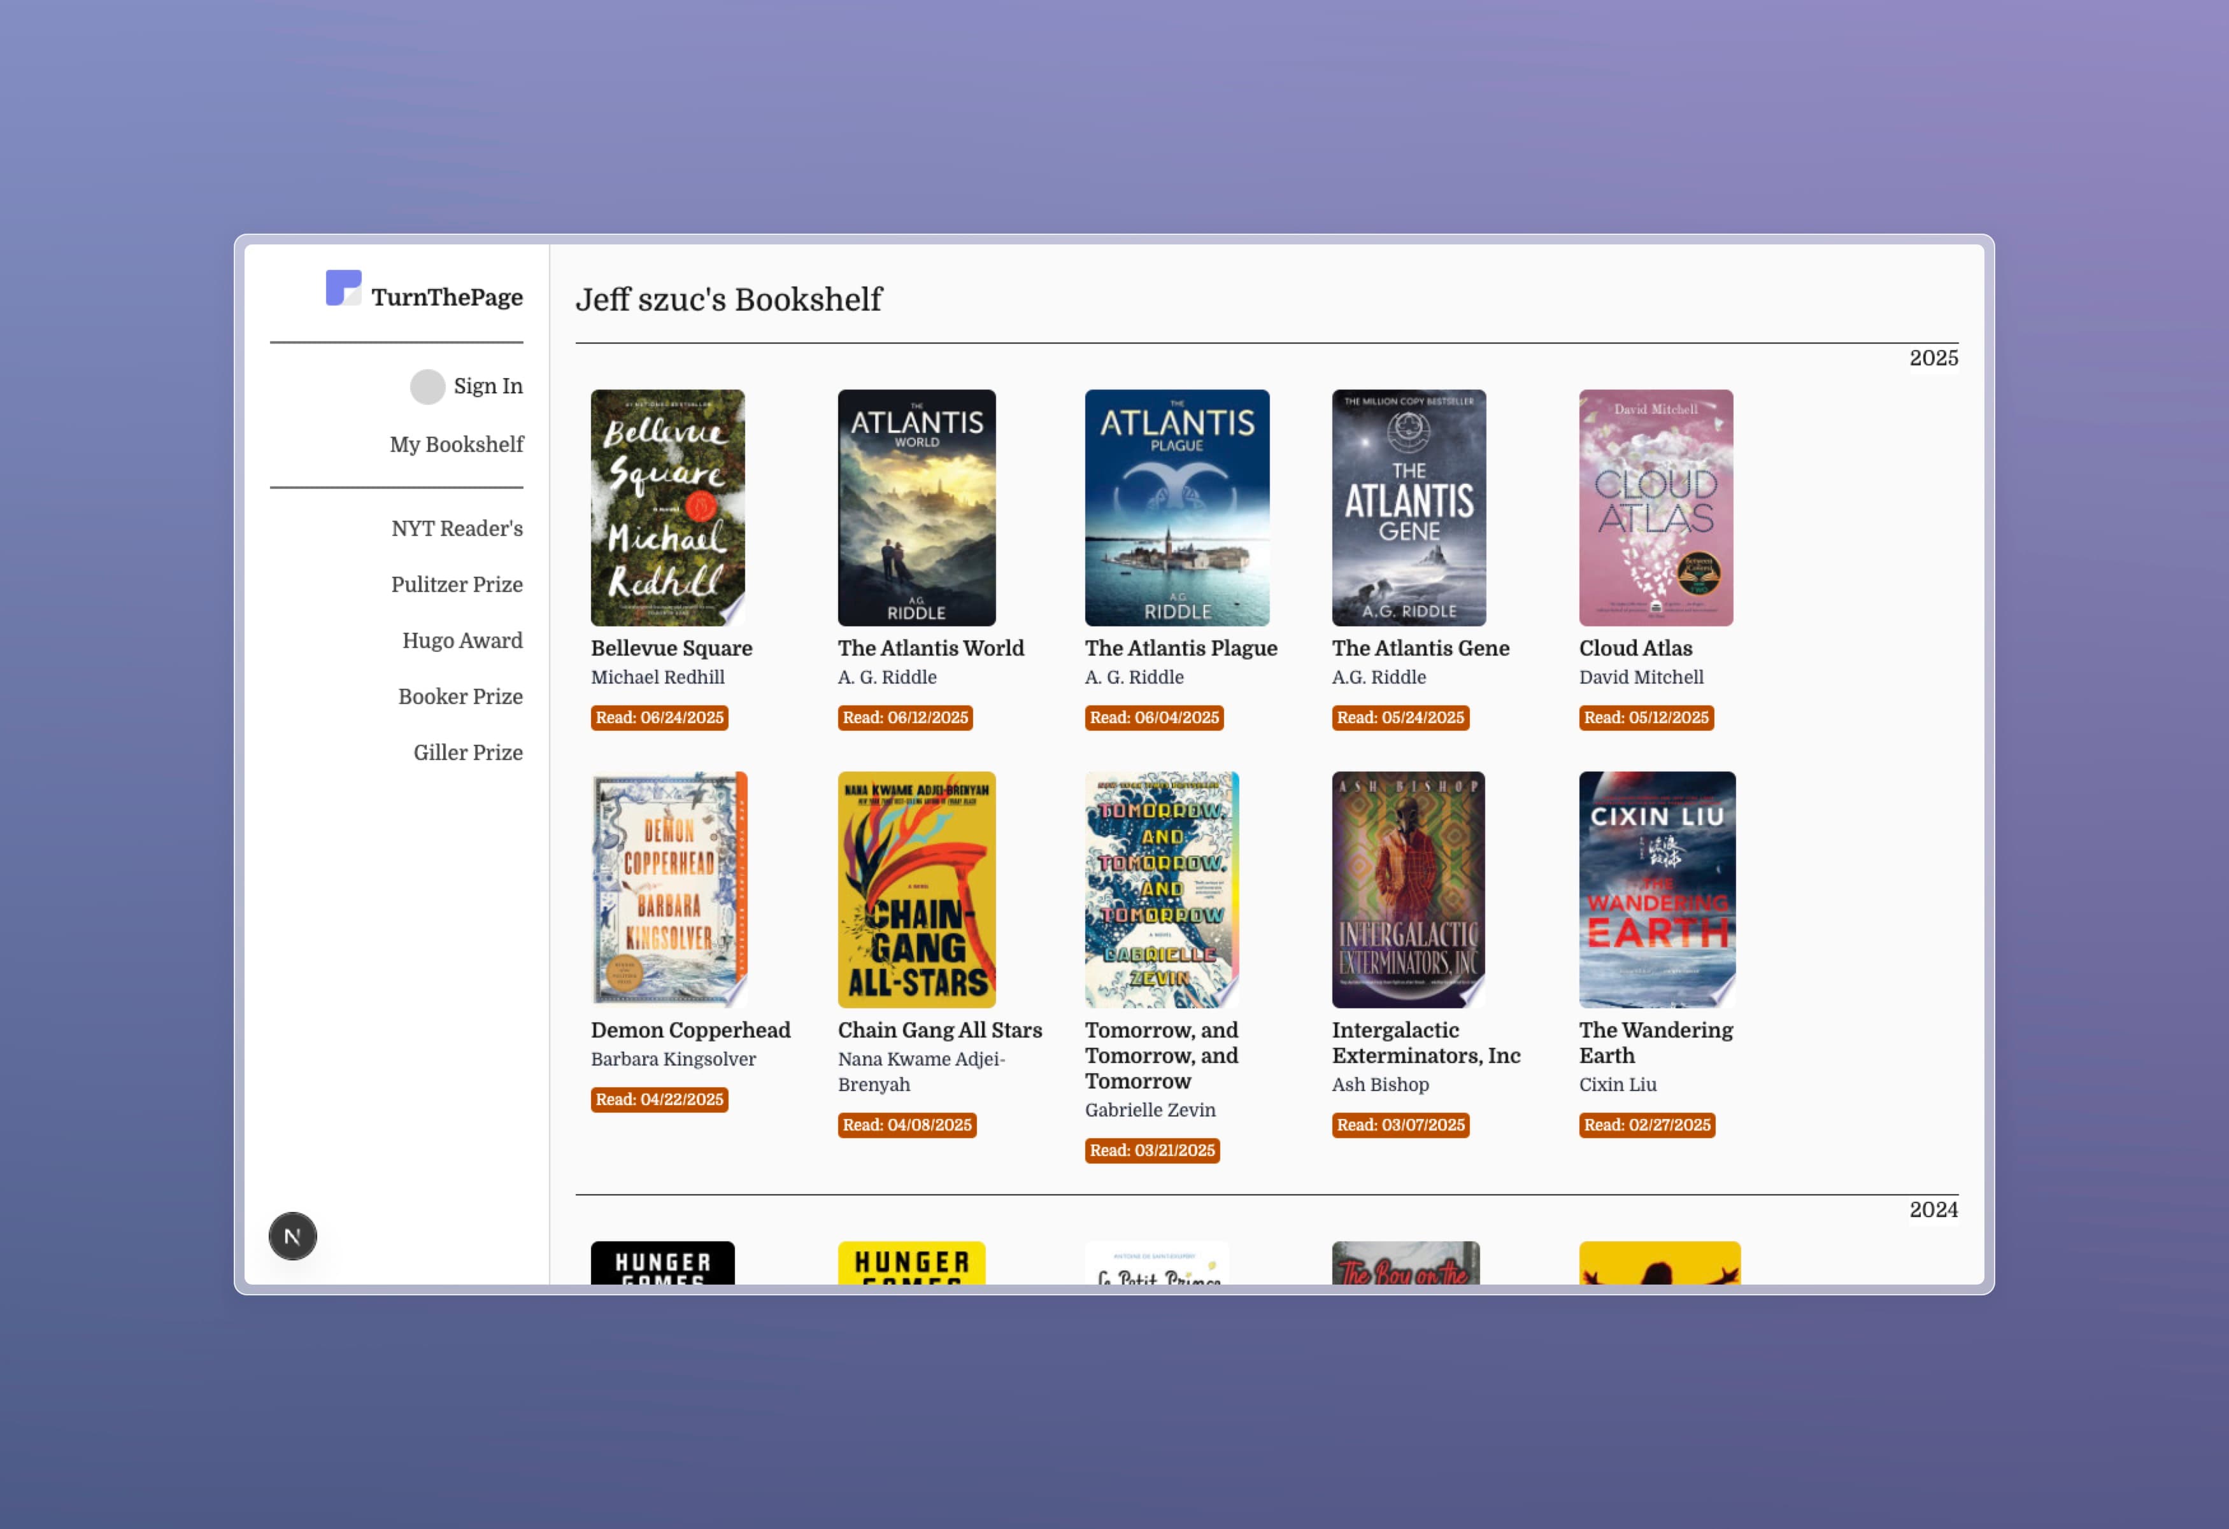
Task: Open the Hugo Award list
Action: tap(462, 640)
